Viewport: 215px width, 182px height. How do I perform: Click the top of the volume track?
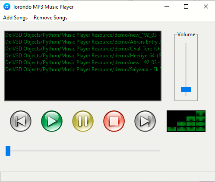[186, 44]
